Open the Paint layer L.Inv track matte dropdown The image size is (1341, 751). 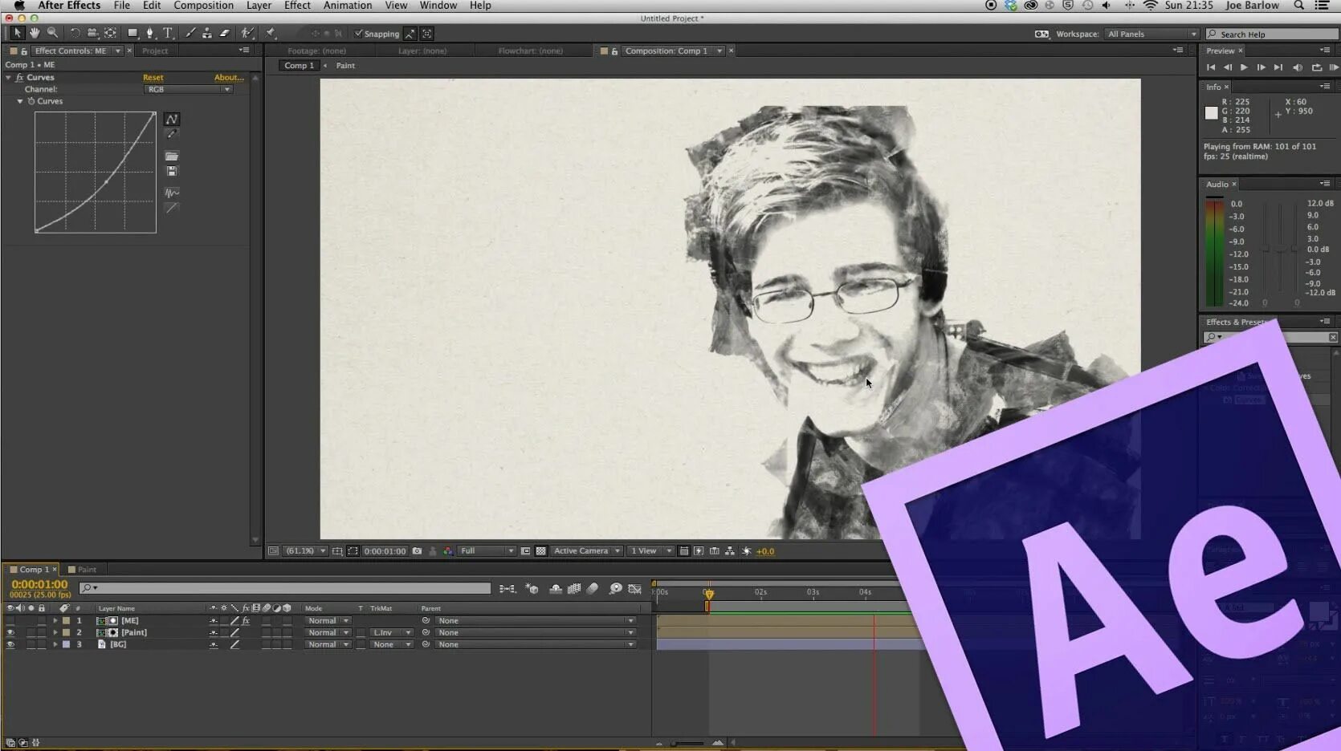(x=391, y=632)
